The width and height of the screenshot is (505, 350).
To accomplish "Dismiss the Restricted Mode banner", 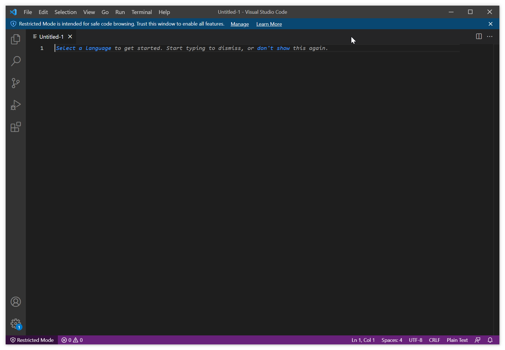I will click(x=490, y=24).
